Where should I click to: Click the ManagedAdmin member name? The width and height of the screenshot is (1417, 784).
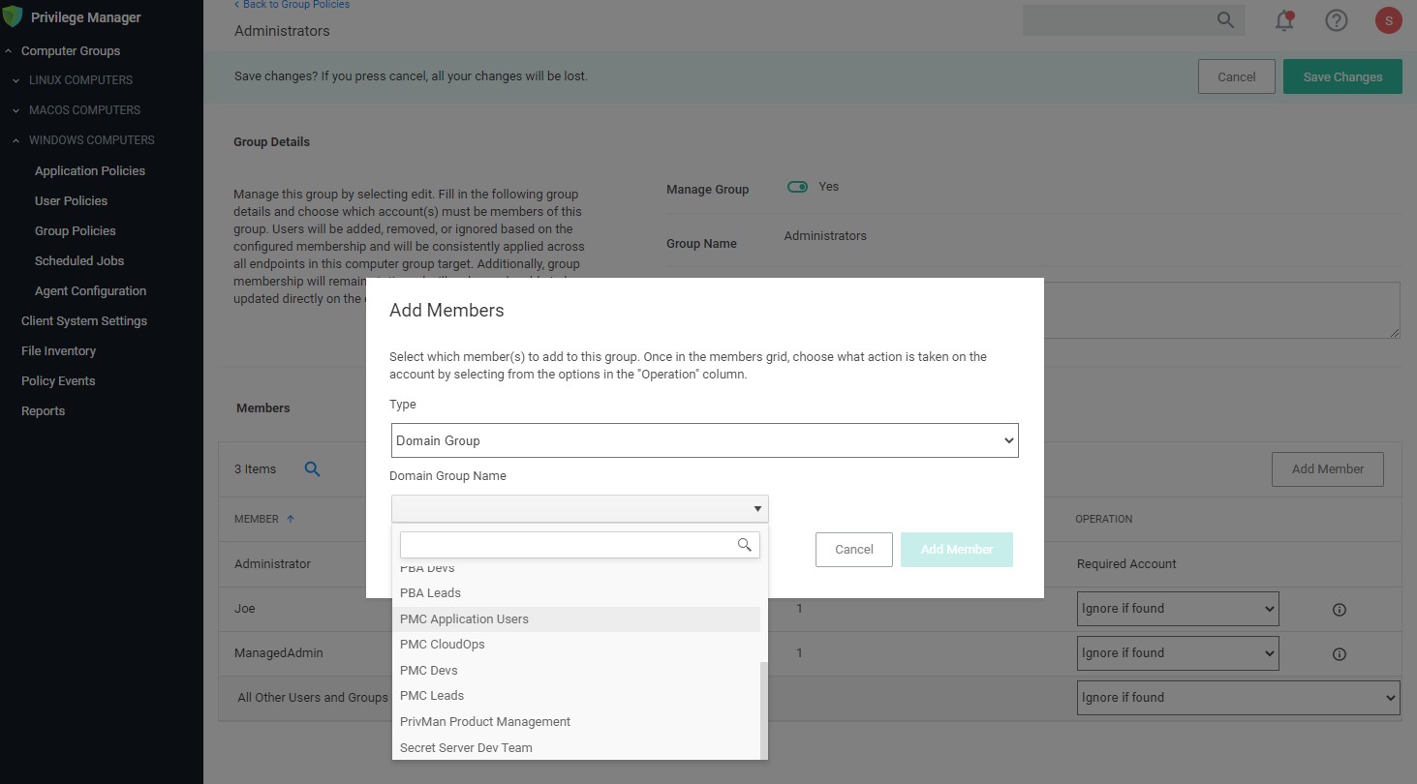tap(279, 653)
